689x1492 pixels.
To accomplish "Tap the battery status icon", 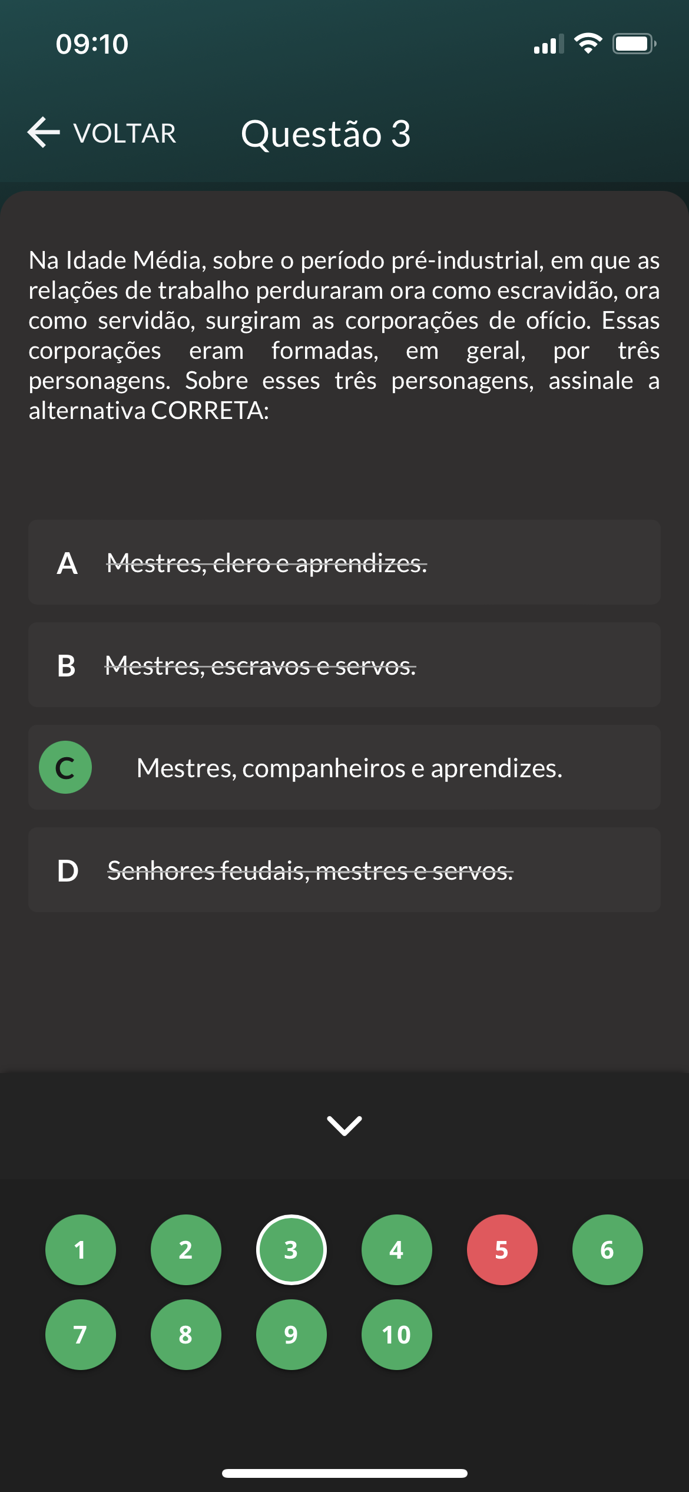I will (634, 44).
